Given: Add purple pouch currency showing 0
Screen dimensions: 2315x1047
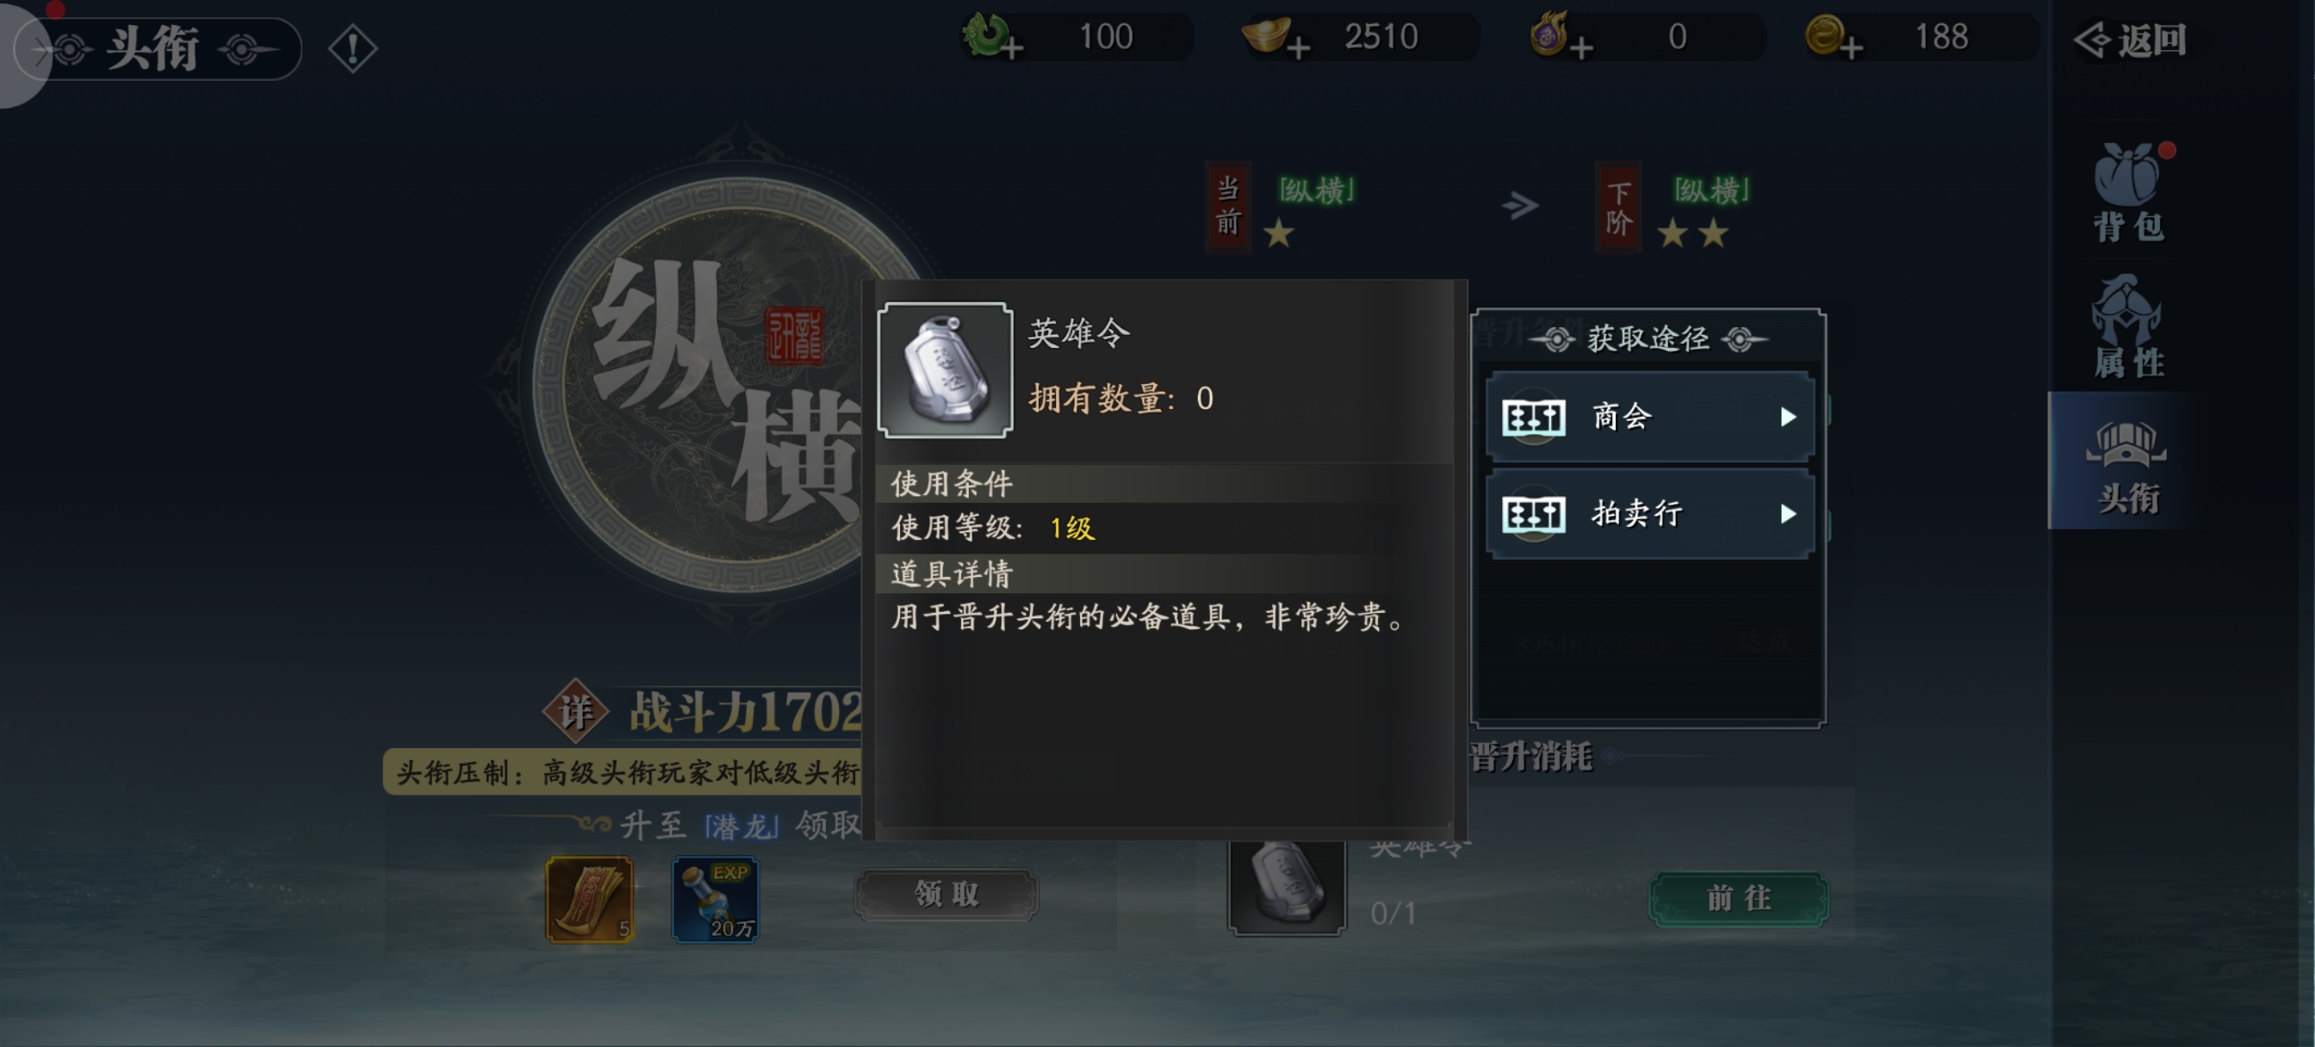Looking at the screenshot, I should (1582, 48).
